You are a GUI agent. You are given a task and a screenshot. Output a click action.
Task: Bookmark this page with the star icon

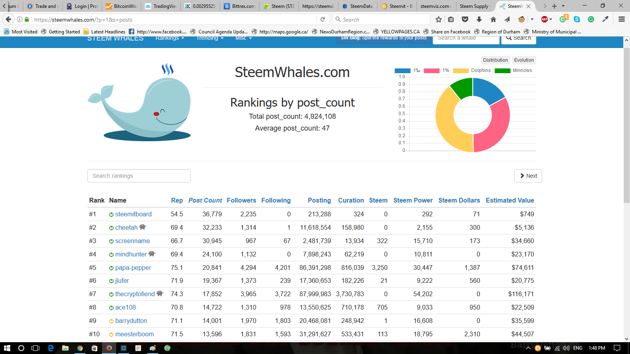pos(439,19)
